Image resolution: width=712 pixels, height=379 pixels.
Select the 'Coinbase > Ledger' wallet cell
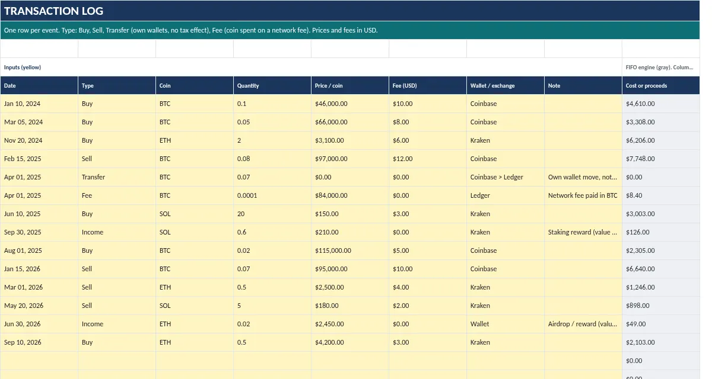click(x=506, y=177)
